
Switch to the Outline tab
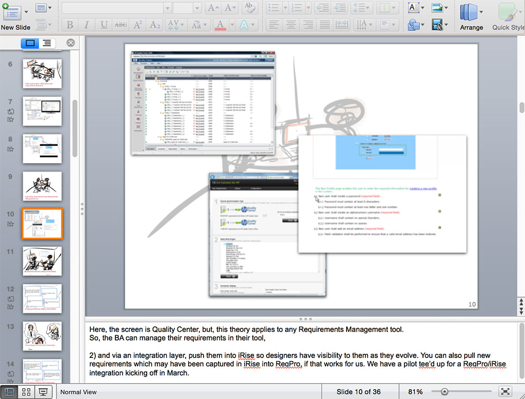click(47, 43)
